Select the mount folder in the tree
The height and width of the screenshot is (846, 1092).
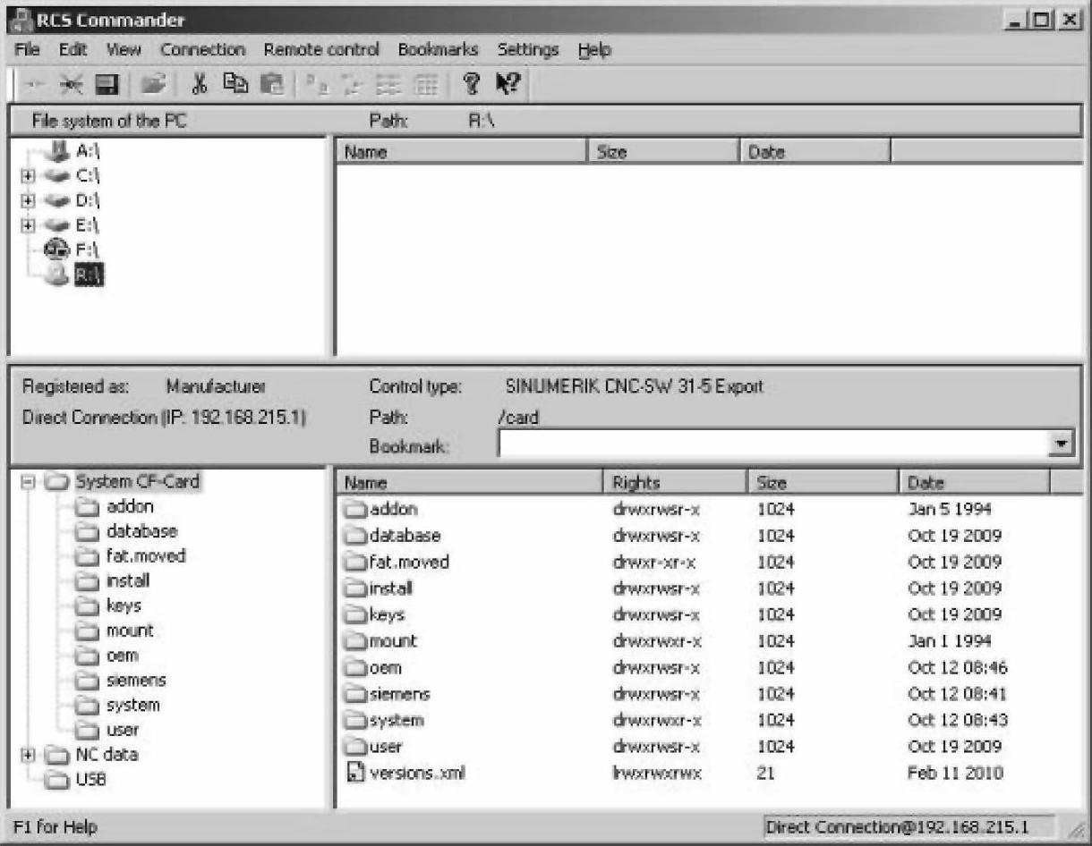click(x=129, y=630)
